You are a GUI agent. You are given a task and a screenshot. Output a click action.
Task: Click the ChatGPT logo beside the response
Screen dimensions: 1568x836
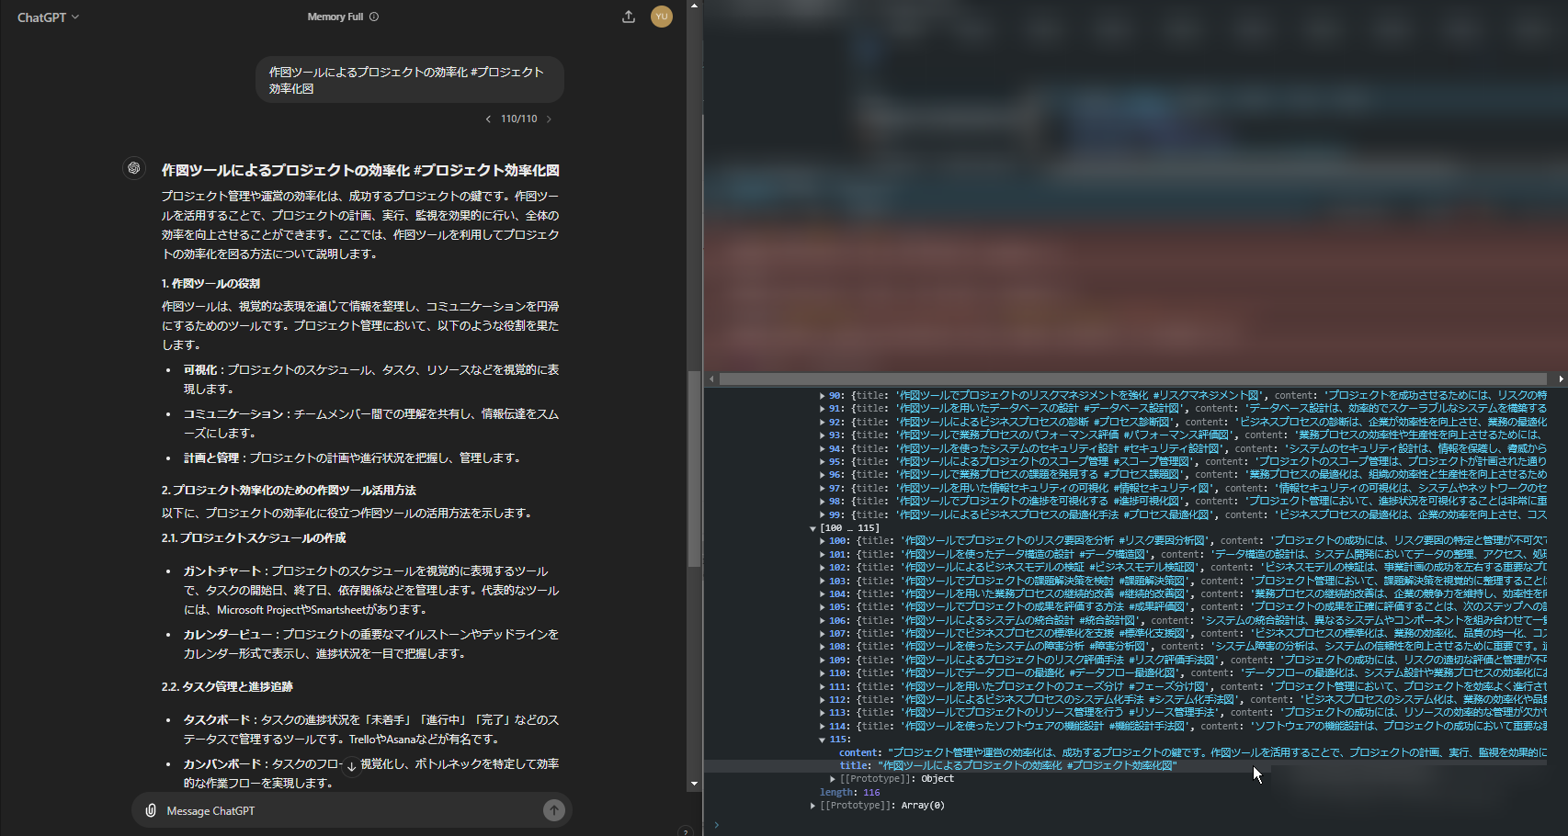(134, 168)
